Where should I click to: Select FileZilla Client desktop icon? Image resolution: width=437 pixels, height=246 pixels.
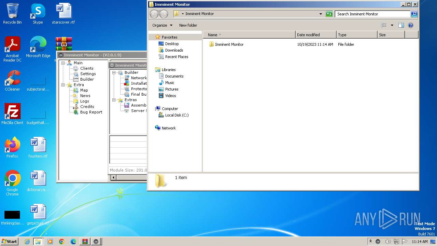[12, 114]
